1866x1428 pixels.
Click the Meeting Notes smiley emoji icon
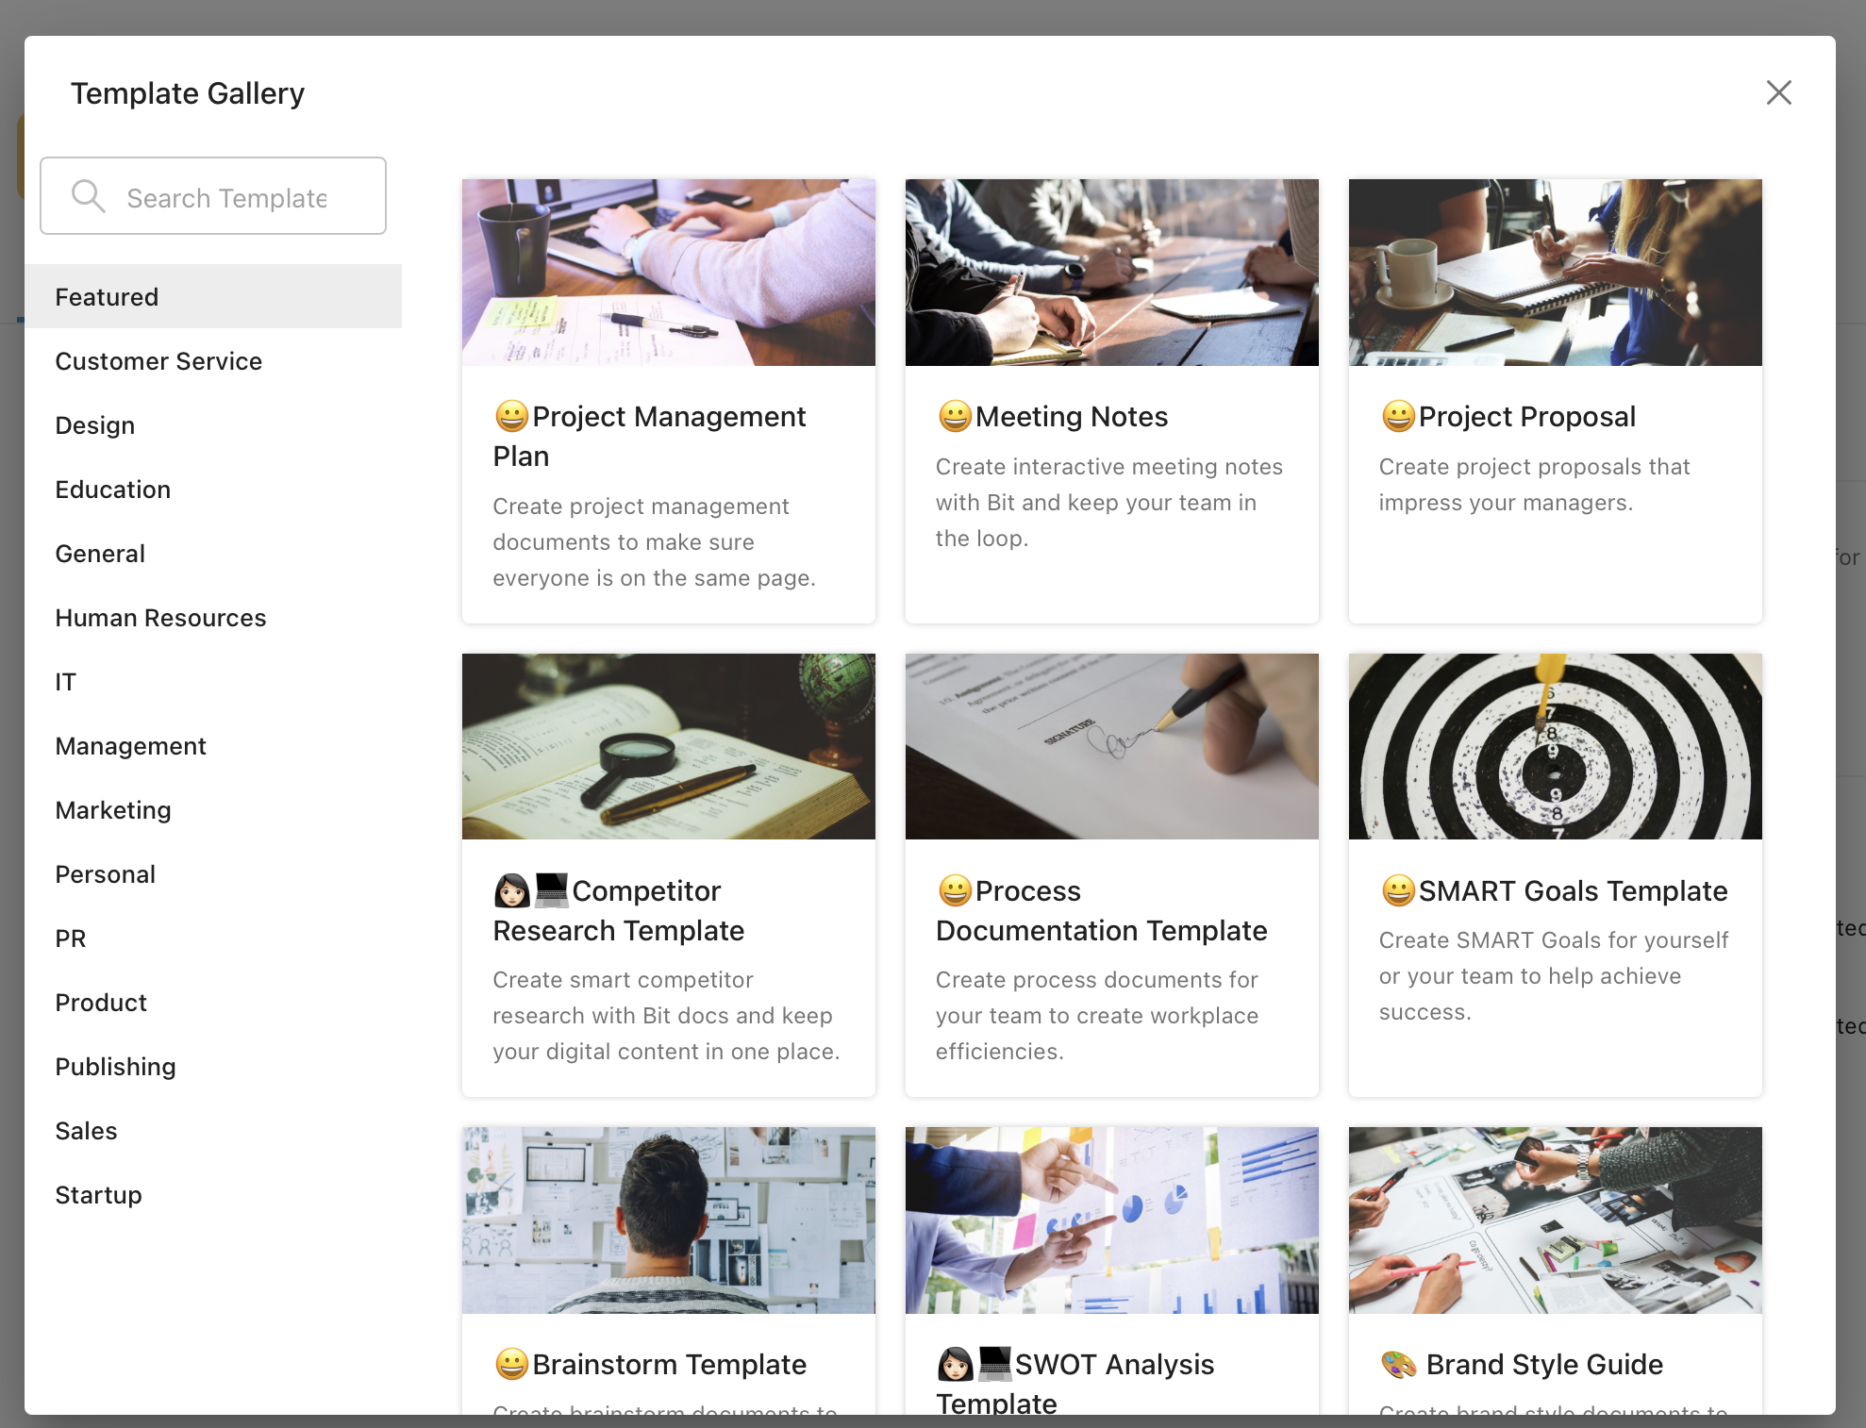click(955, 416)
